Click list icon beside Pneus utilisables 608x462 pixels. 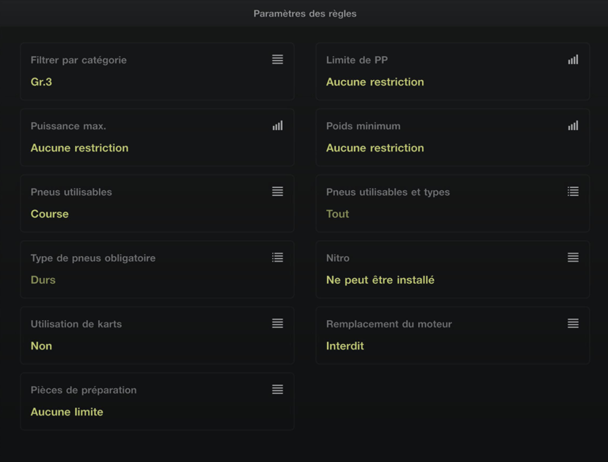277,192
